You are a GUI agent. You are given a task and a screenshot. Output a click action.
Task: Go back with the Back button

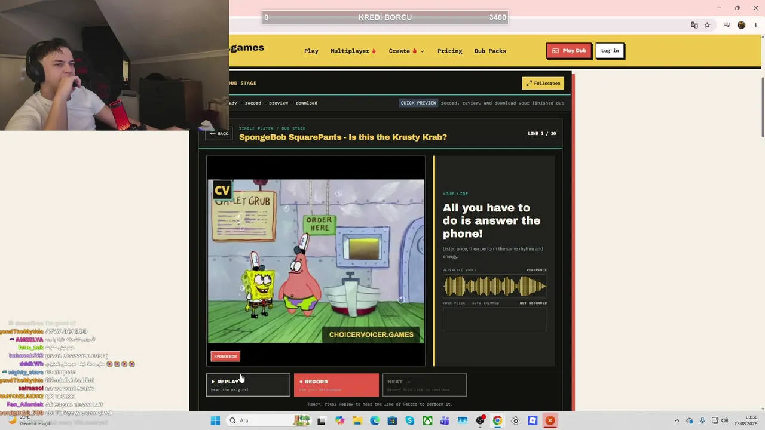pyautogui.click(x=219, y=134)
